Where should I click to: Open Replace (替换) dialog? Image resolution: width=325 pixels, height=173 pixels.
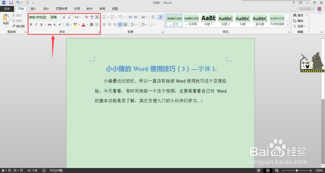tap(298, 21)
